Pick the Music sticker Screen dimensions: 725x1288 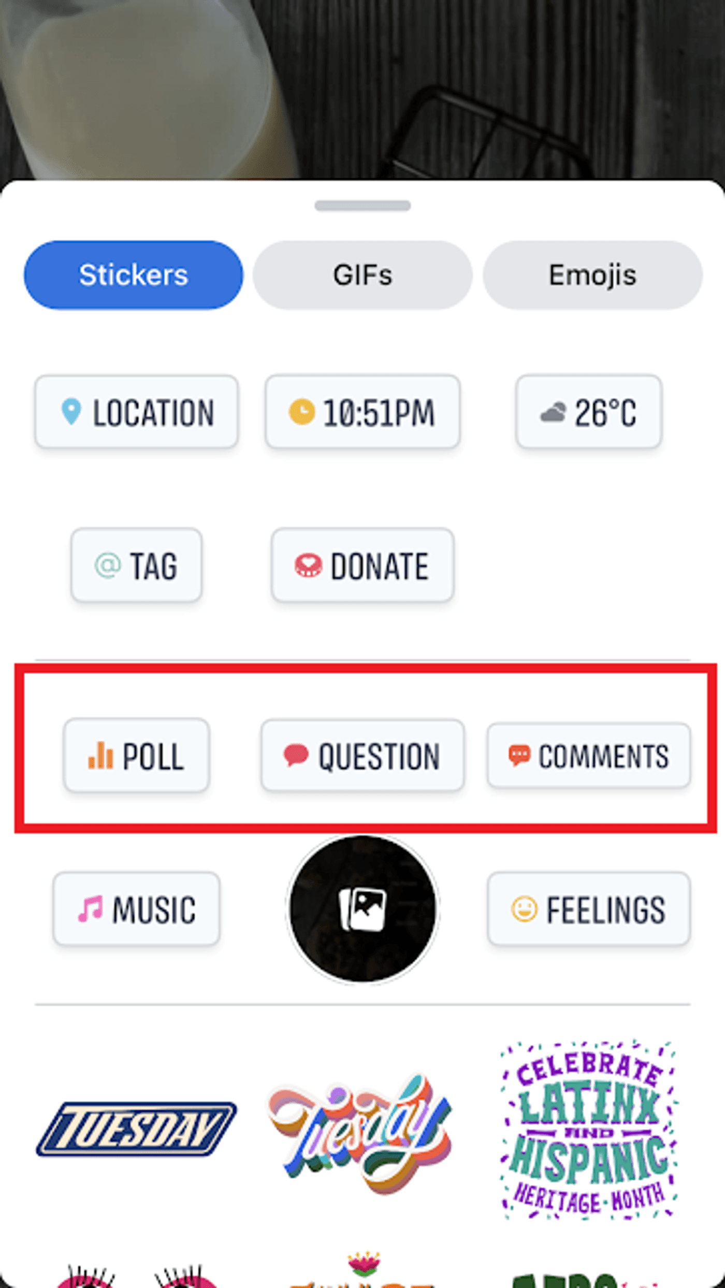[x=136, y=909]
